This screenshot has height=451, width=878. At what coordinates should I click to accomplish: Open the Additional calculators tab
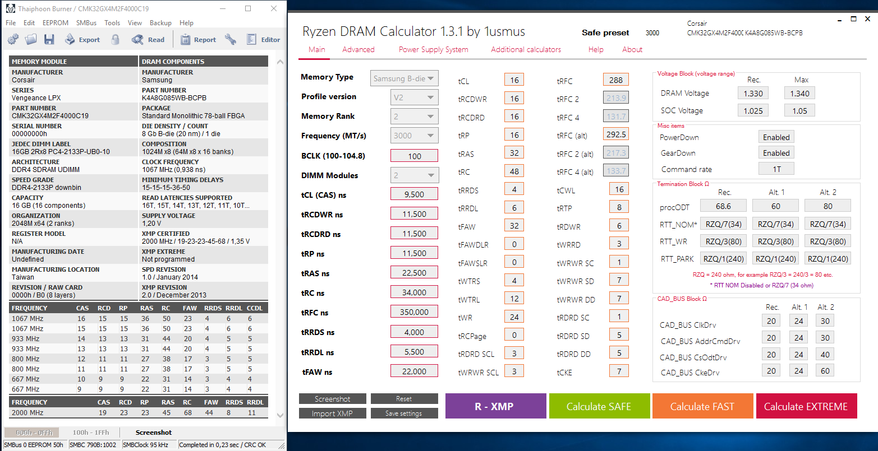click(526, 49)
